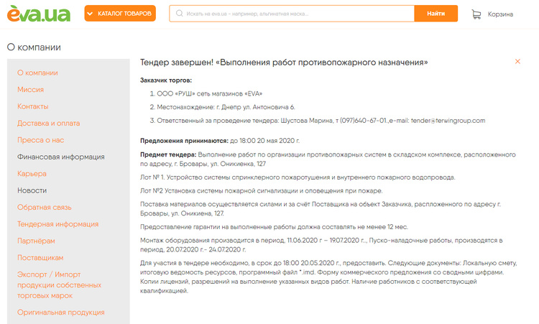Open Экспорт / Импорт продукции sidebar link
The image size is (539, 324).
59,284
